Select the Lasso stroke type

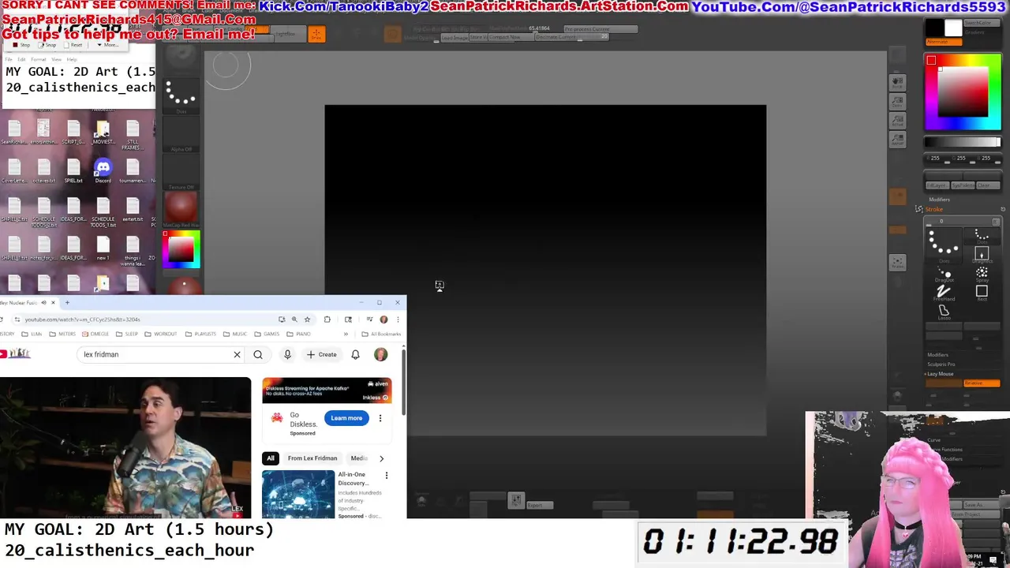tap(945, 312)
